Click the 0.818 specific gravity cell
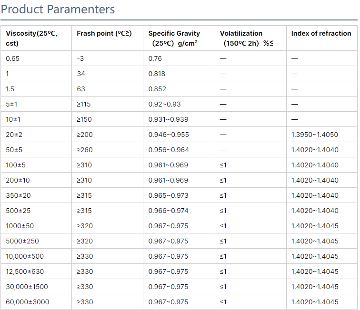This screenshot has width=360, height=310. 157,74
